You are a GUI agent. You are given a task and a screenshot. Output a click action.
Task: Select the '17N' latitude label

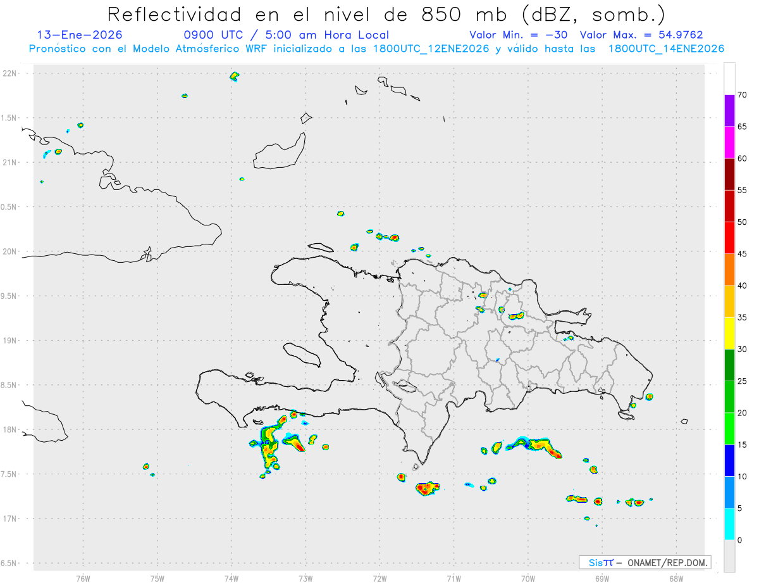[x=10, y=519]
